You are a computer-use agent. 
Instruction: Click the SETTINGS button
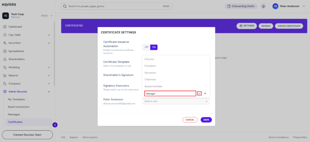point(247,26)
